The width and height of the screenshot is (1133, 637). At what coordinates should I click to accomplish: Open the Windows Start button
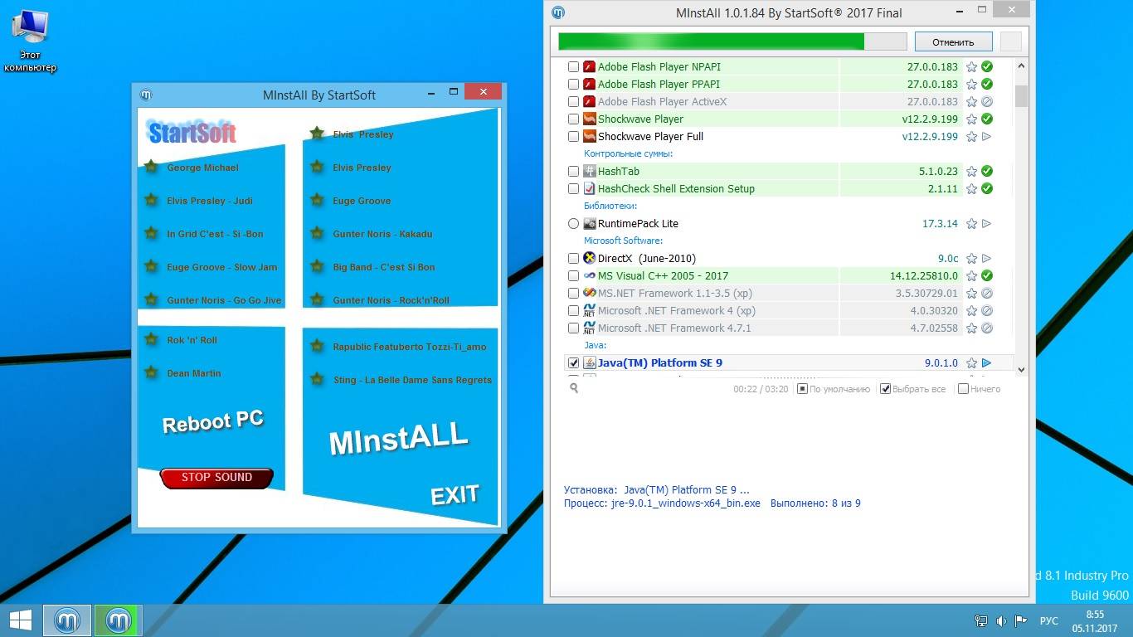point(21,620)
